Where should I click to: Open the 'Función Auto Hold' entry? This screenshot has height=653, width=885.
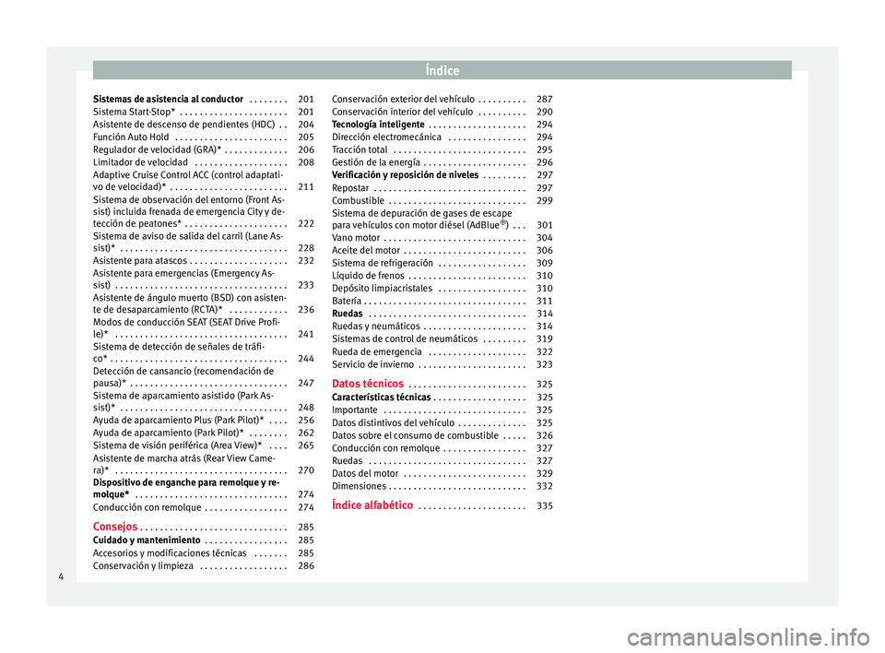click(131, 137)
